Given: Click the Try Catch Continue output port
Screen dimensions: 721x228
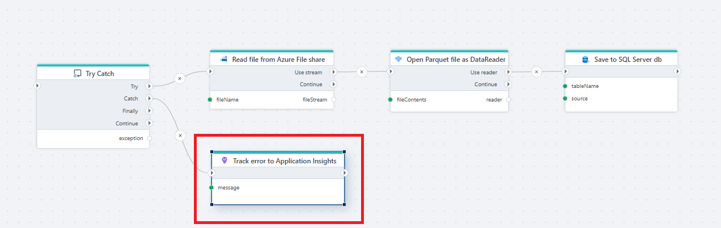Looking at the screenshot, I should tap(149, 123).
